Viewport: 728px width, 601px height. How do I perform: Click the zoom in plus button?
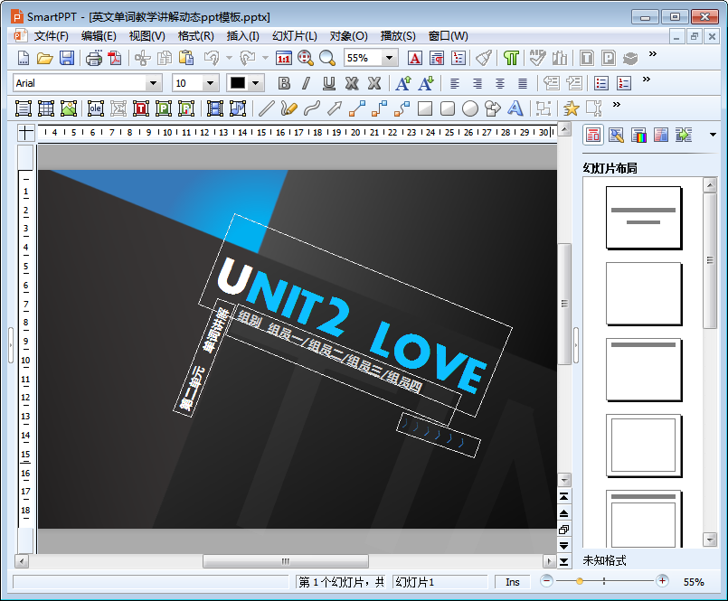pos(662,581)
